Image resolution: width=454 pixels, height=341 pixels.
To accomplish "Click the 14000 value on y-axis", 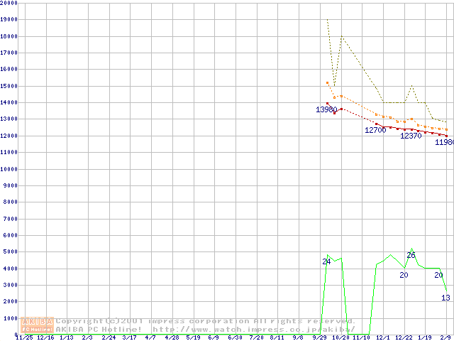I will coord(9,102).
